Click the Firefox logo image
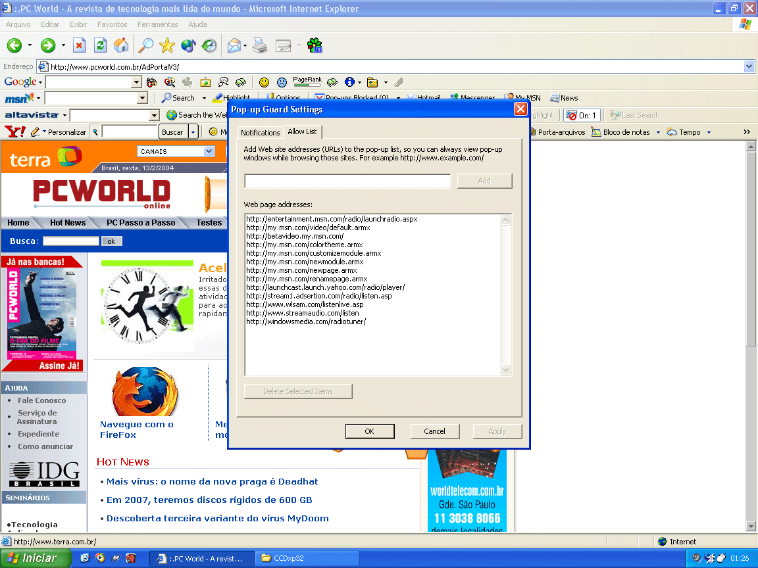The image size is (758, 568). 145,391
